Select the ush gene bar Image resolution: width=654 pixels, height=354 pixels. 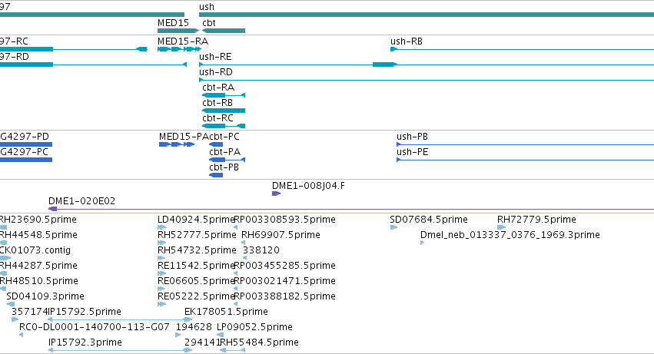(x=427, y=15)
